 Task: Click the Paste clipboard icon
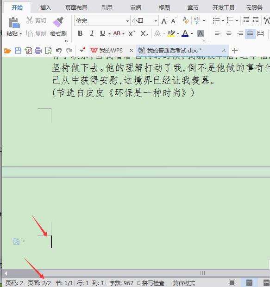click(14, 22)
